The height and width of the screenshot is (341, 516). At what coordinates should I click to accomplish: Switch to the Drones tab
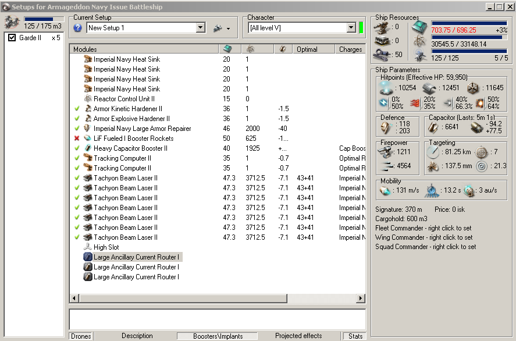pyautogui.click(x=81, y=336)
